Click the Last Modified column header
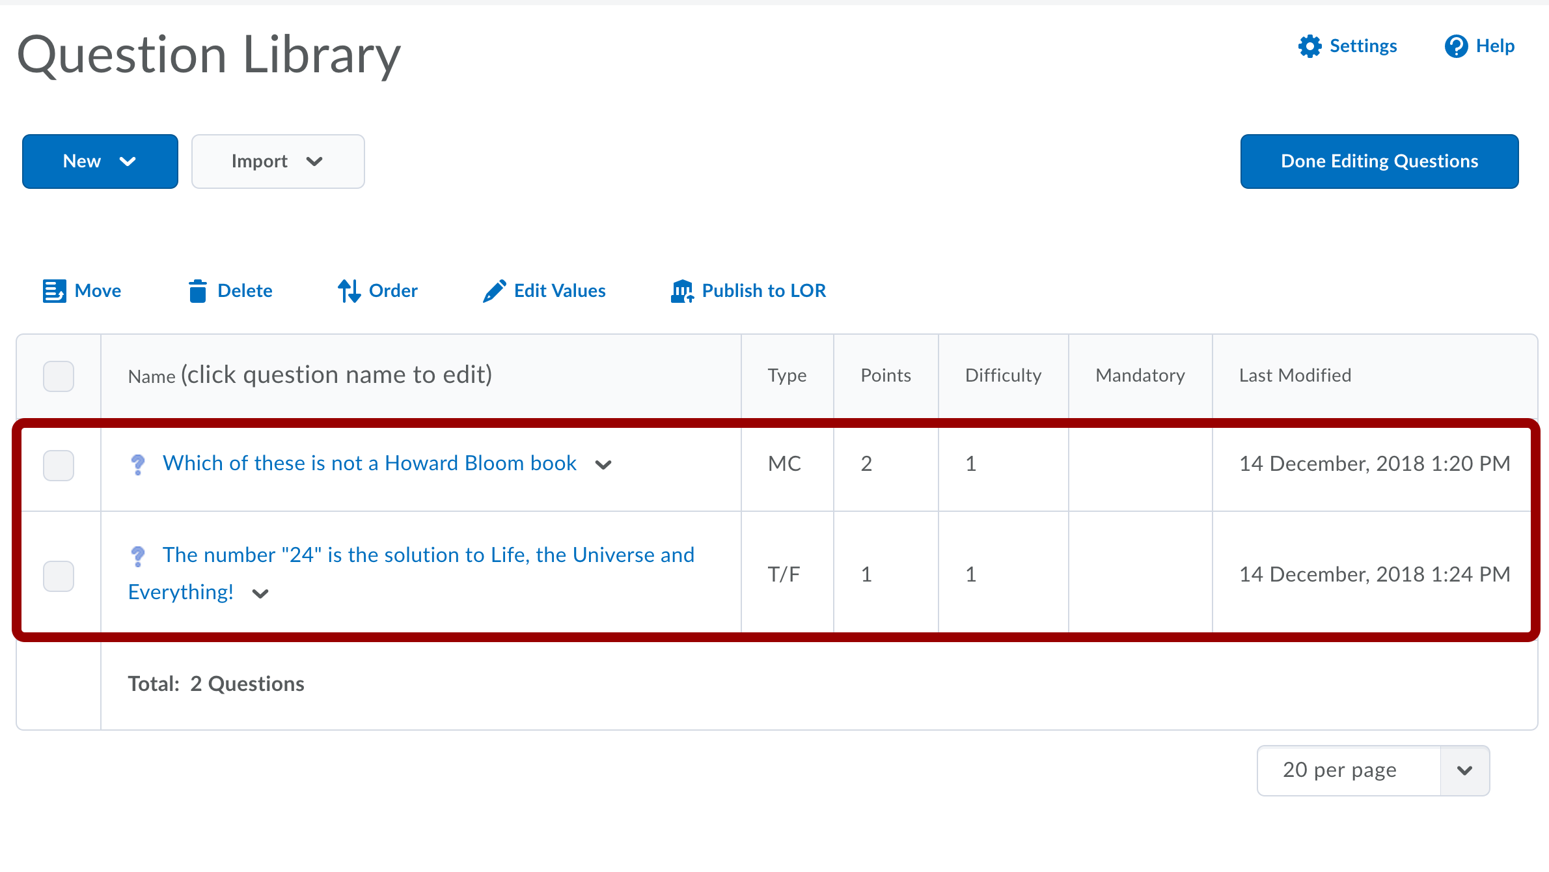The image size is (1549, 872). click(1295, 376)
